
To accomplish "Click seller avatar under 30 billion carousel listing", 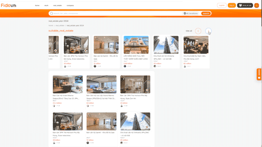I will pyautogui.click(x=65, y=66).
